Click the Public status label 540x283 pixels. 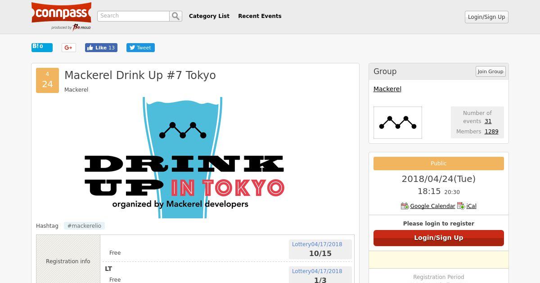(x=439, y=164)
